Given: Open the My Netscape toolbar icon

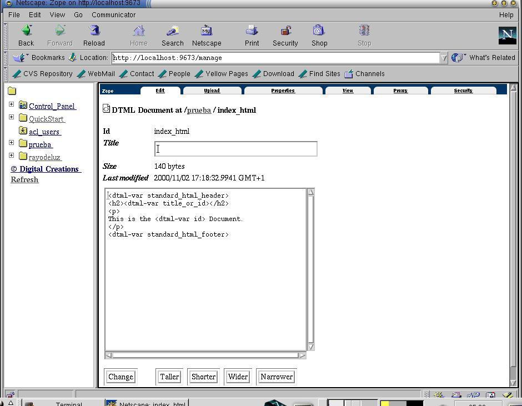Looking at the screenshot, I should click(x=207, y=31).
